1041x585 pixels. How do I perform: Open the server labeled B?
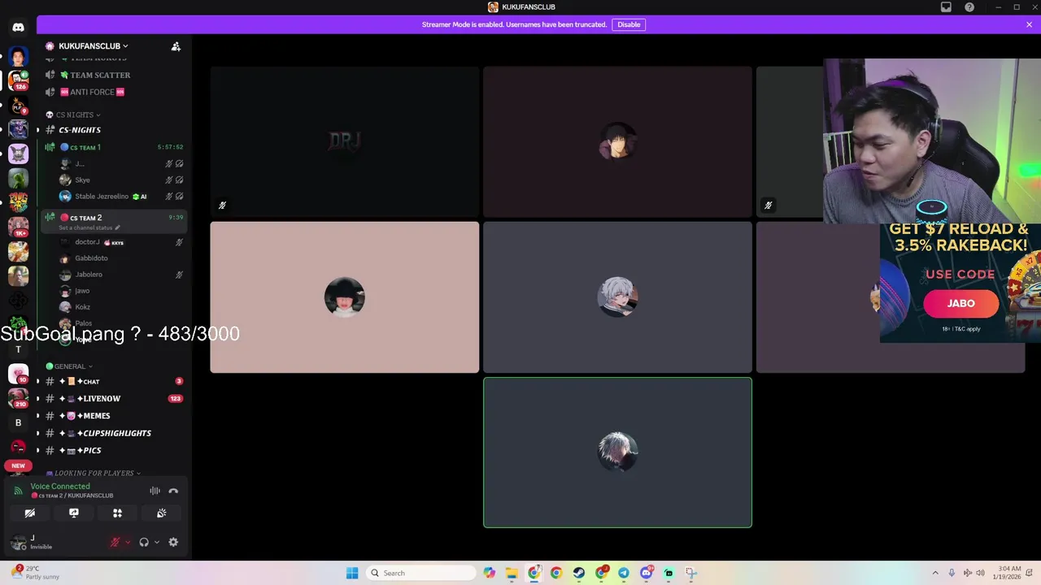coord(18,422)
